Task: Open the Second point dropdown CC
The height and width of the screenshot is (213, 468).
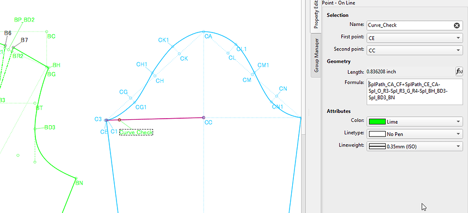Action: [x=415, y=50]
